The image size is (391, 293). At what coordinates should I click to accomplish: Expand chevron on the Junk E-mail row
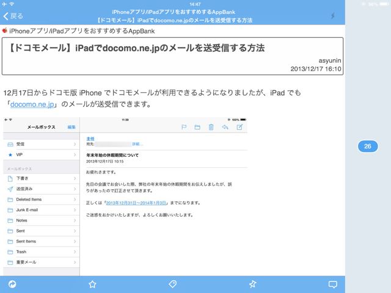[x=75, y=210]
